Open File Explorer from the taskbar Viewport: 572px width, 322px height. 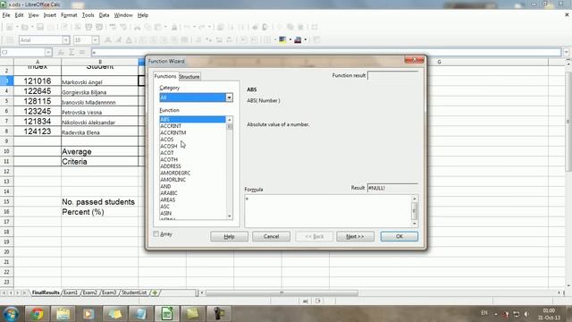63,314
